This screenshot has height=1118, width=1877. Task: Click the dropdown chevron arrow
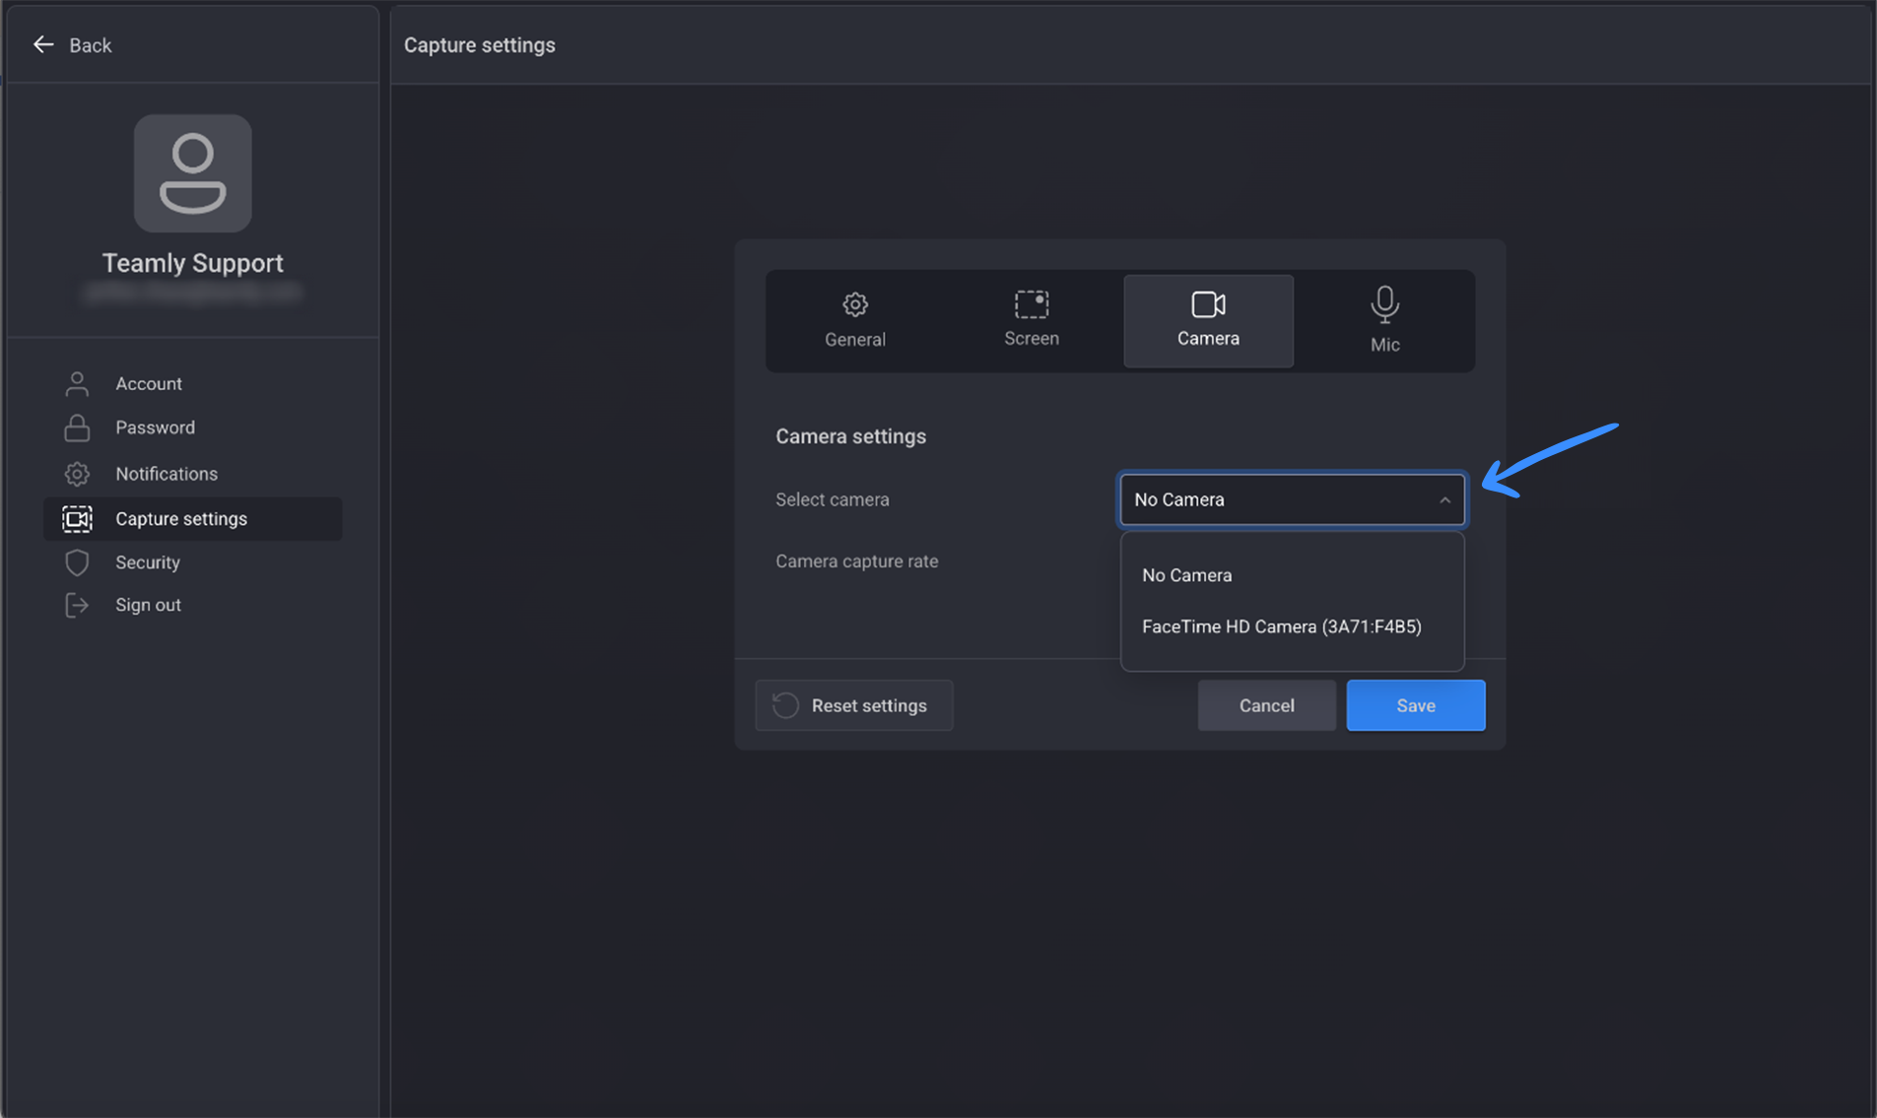pyautogui.click(x=1444, y=500)
